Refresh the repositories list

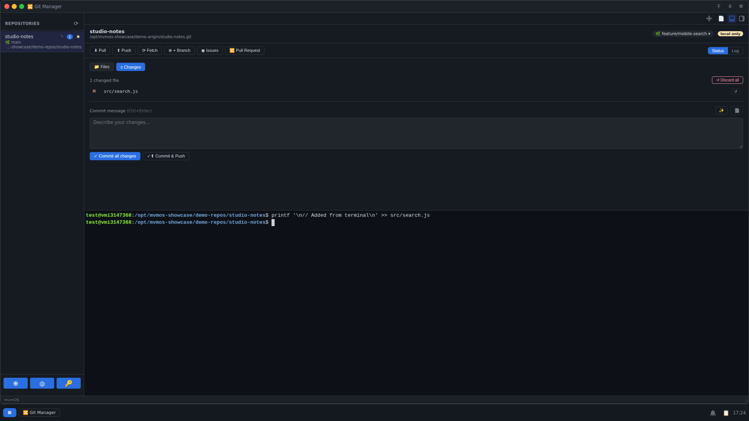click(x=76, y=23)
